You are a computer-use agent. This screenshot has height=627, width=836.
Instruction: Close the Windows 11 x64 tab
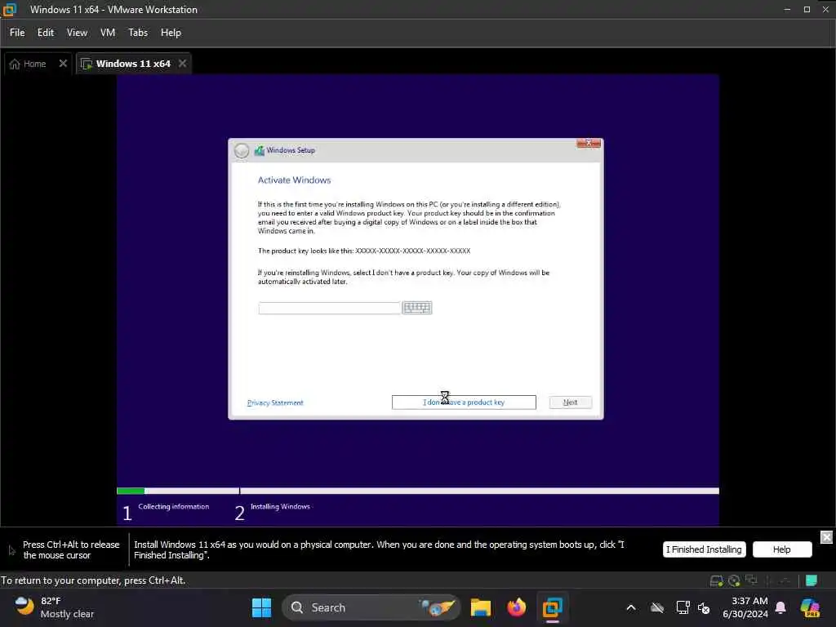tap(182, 64)
